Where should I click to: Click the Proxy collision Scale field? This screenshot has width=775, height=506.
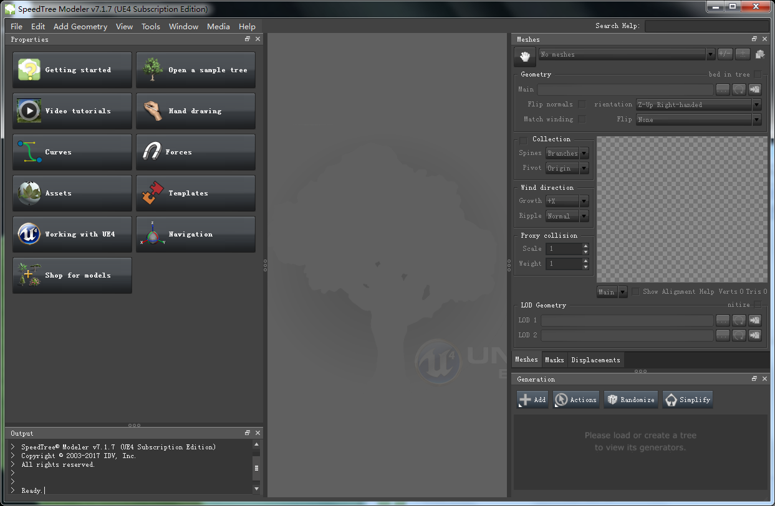pos(564,249)
